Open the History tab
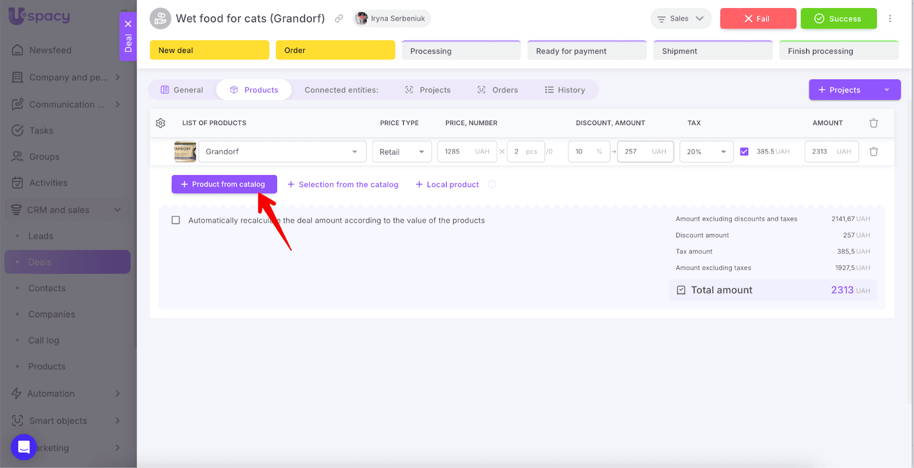 coord(565,90)
